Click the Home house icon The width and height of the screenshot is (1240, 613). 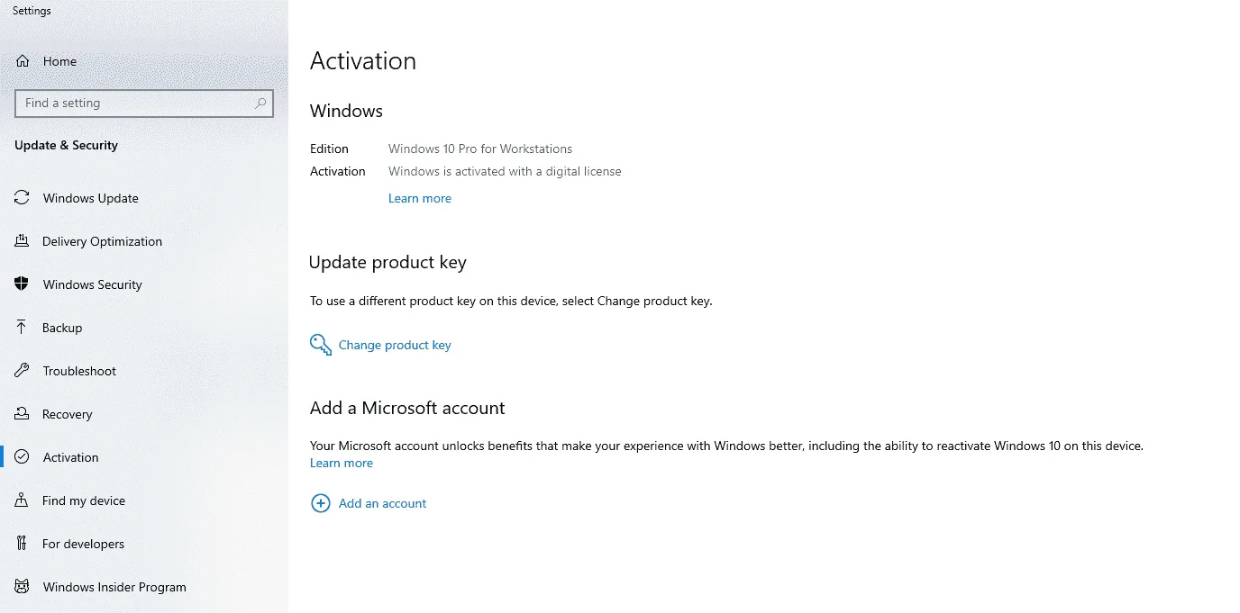click(23, 61)
